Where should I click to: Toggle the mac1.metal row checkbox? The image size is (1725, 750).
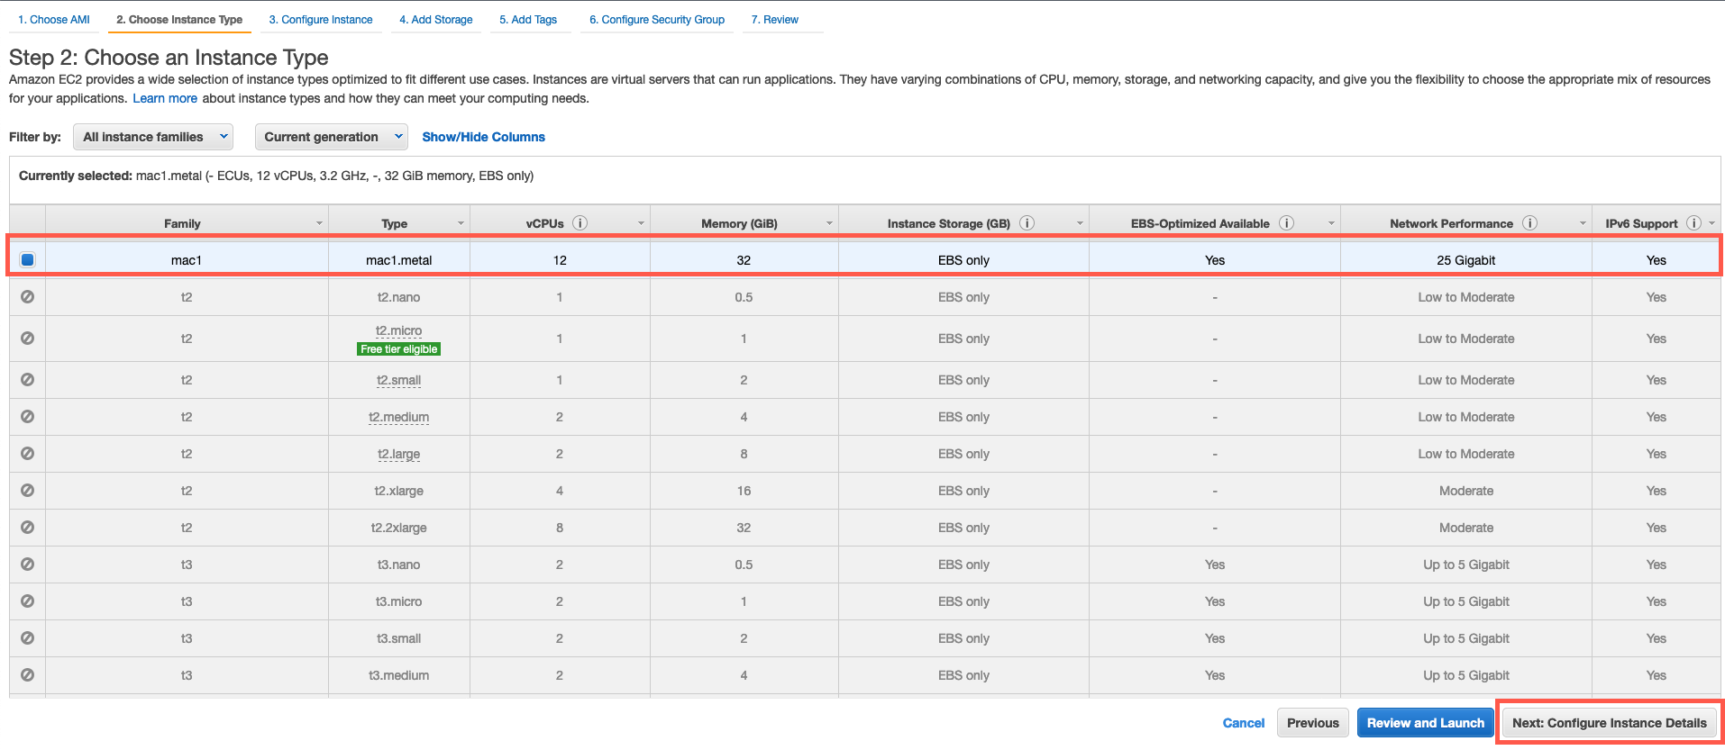coord(28,260)
